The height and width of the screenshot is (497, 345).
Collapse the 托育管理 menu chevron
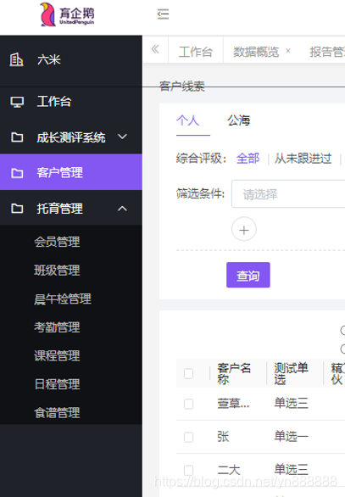click(x=123, y=209)
